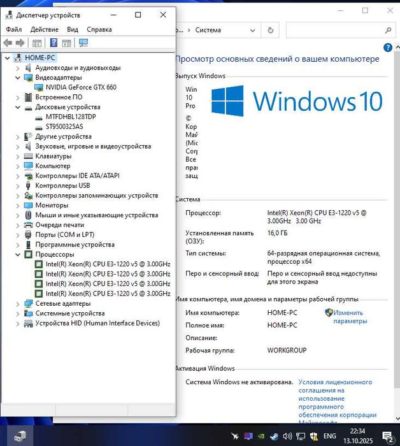Open the clock showing 22:34
This screenshot has height=446, width=400.
pyautogui.click(x=358, y=436)
